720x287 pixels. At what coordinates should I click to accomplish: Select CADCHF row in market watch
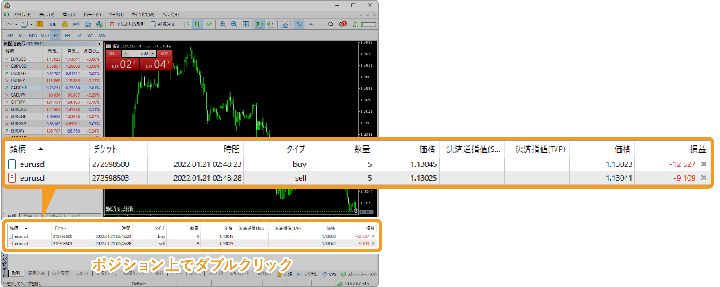[x=52, y=88]
